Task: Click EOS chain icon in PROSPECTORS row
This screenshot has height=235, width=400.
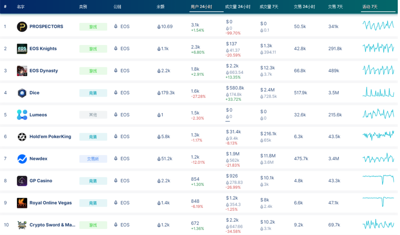Action: coord(116,26)
